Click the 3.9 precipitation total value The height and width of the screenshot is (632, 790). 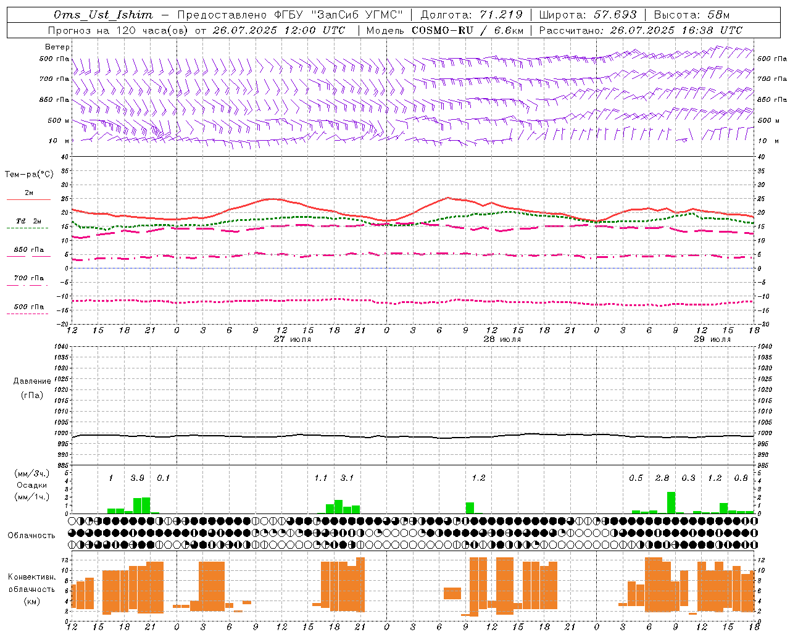tap(137, 478)
